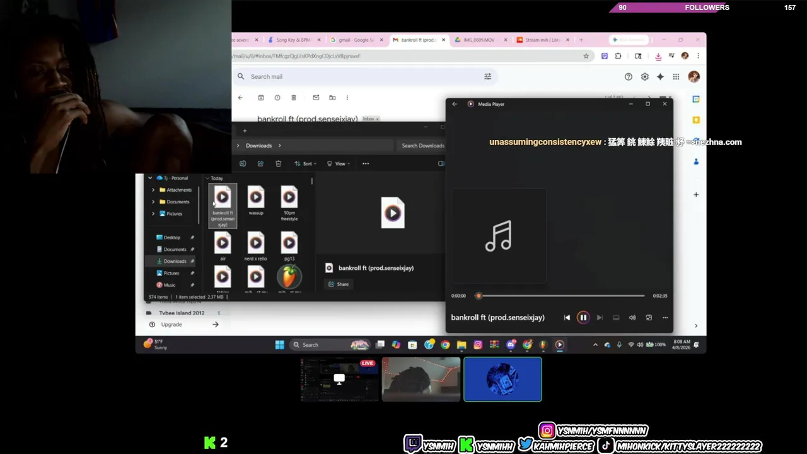This screenshot has height=454, width=807.
Task: Open Contacts in Gmail side panel
Action: (696, 162)
